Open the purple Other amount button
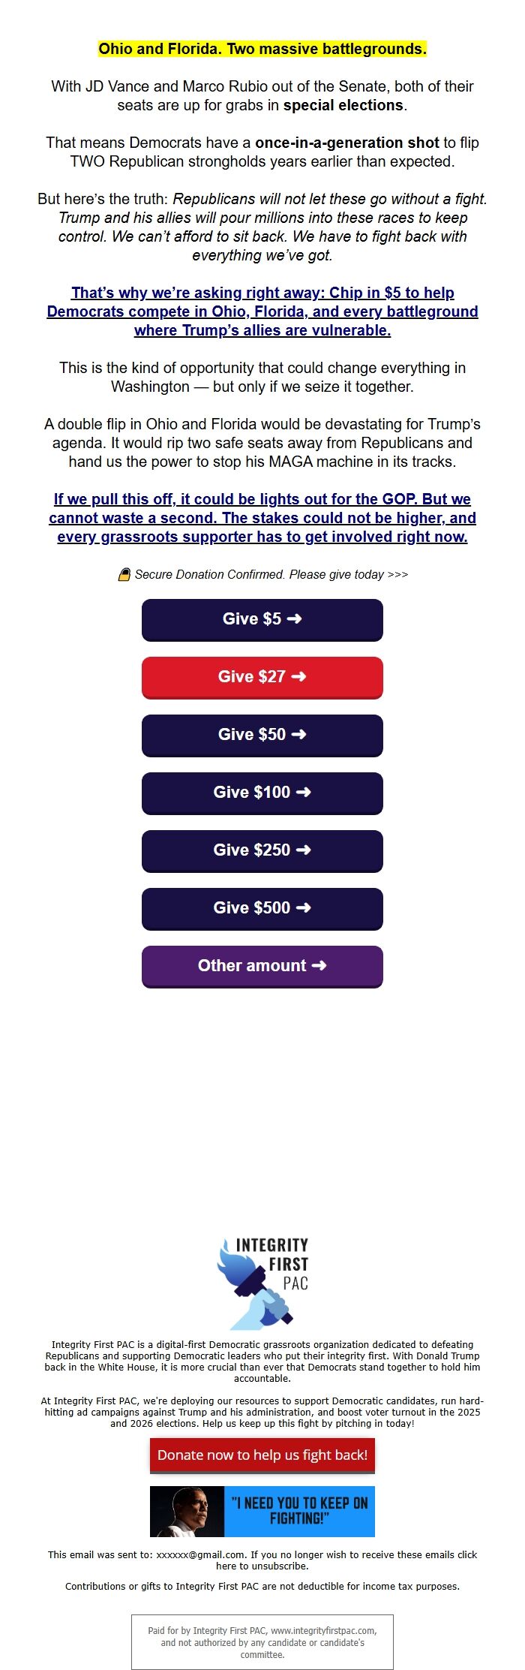This screenshot has height=1670, width=525. [x=262, y=966]
